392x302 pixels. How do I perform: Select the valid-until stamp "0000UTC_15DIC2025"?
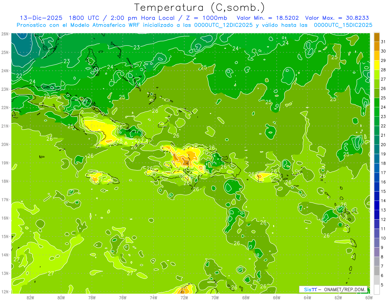(x=343, y=25)
